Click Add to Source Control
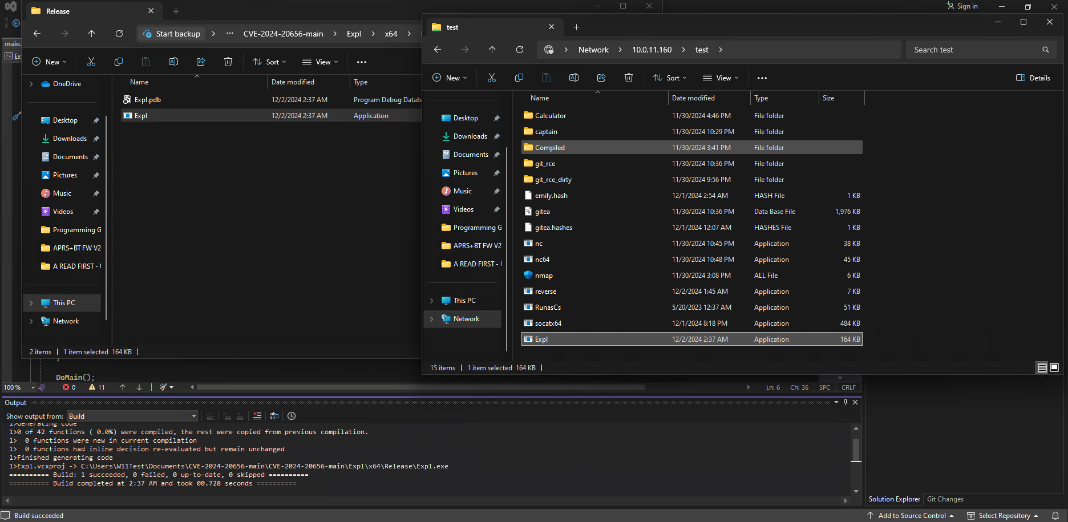Image resolution: width=1068 pixels, height=522 pixels. coord(911,516)
